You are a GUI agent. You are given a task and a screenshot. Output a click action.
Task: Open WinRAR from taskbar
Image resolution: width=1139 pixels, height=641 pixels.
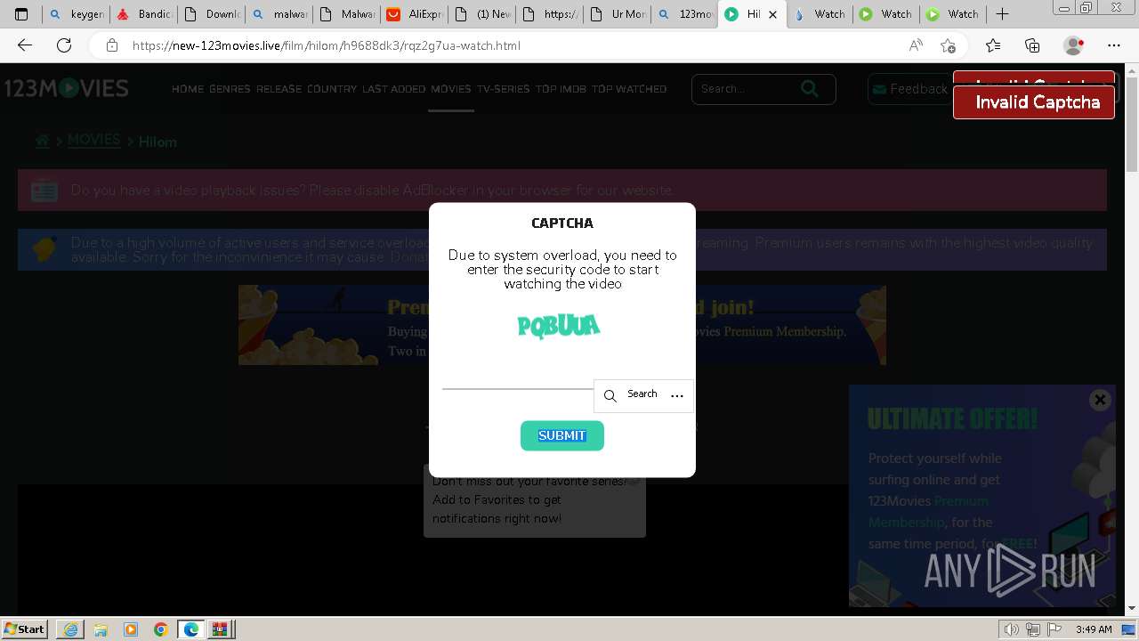tap(220, 629)
